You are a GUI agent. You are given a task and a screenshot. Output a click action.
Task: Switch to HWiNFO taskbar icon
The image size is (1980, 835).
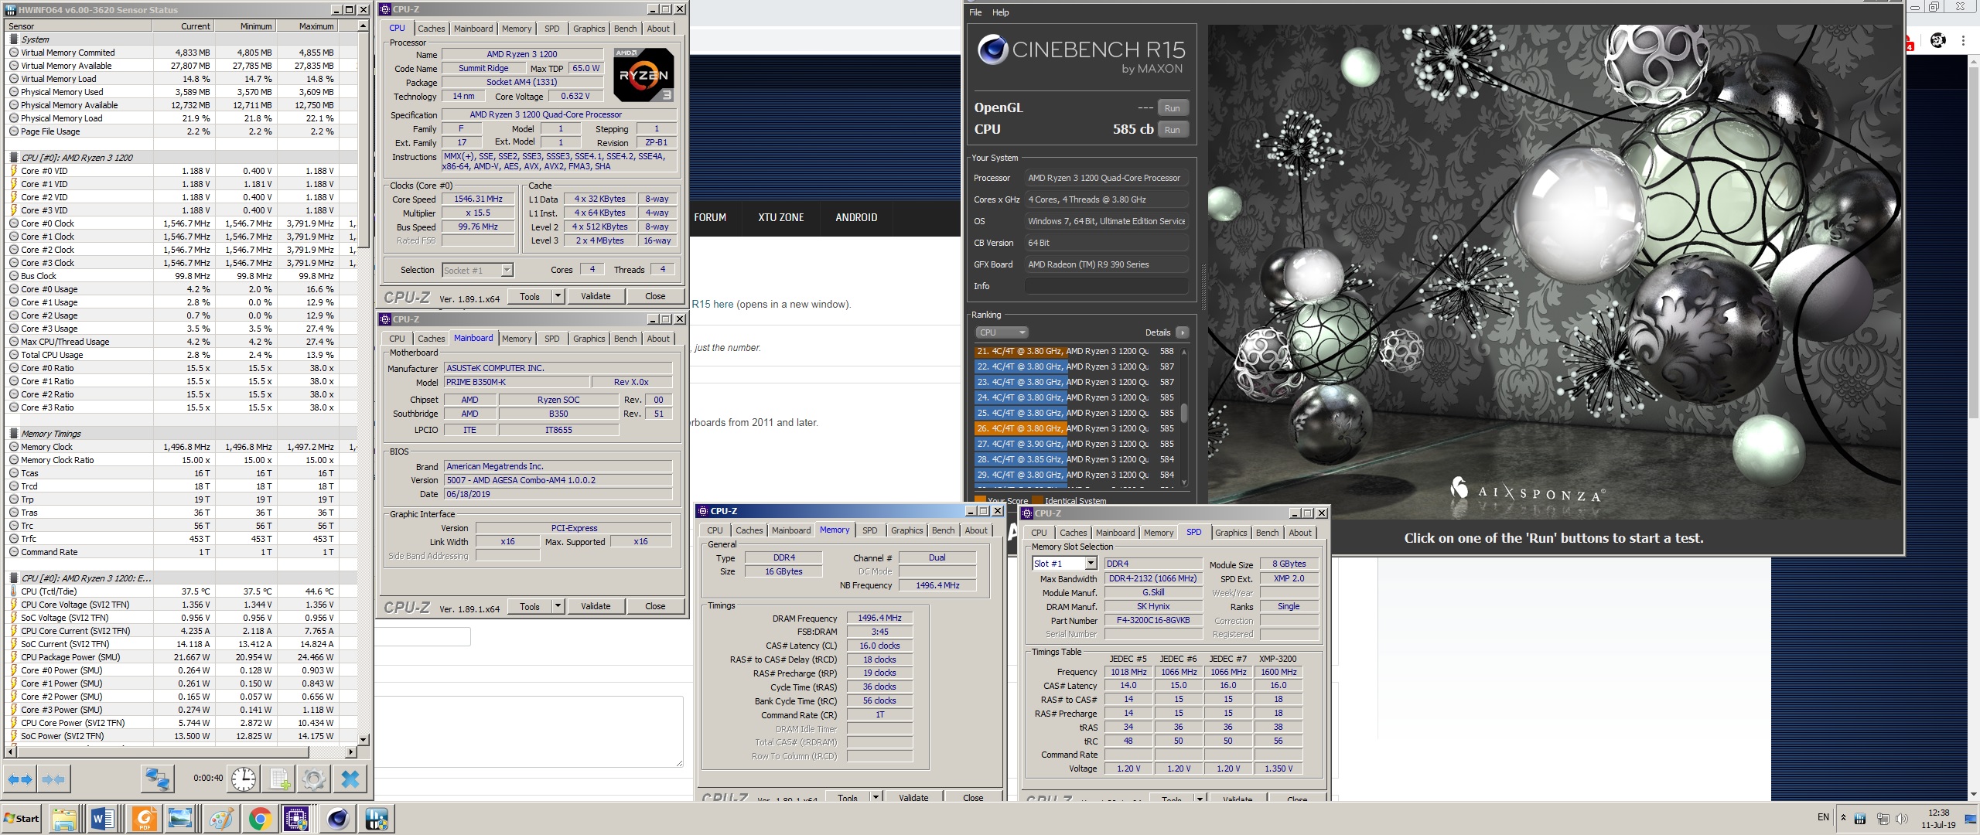[377, 819]
